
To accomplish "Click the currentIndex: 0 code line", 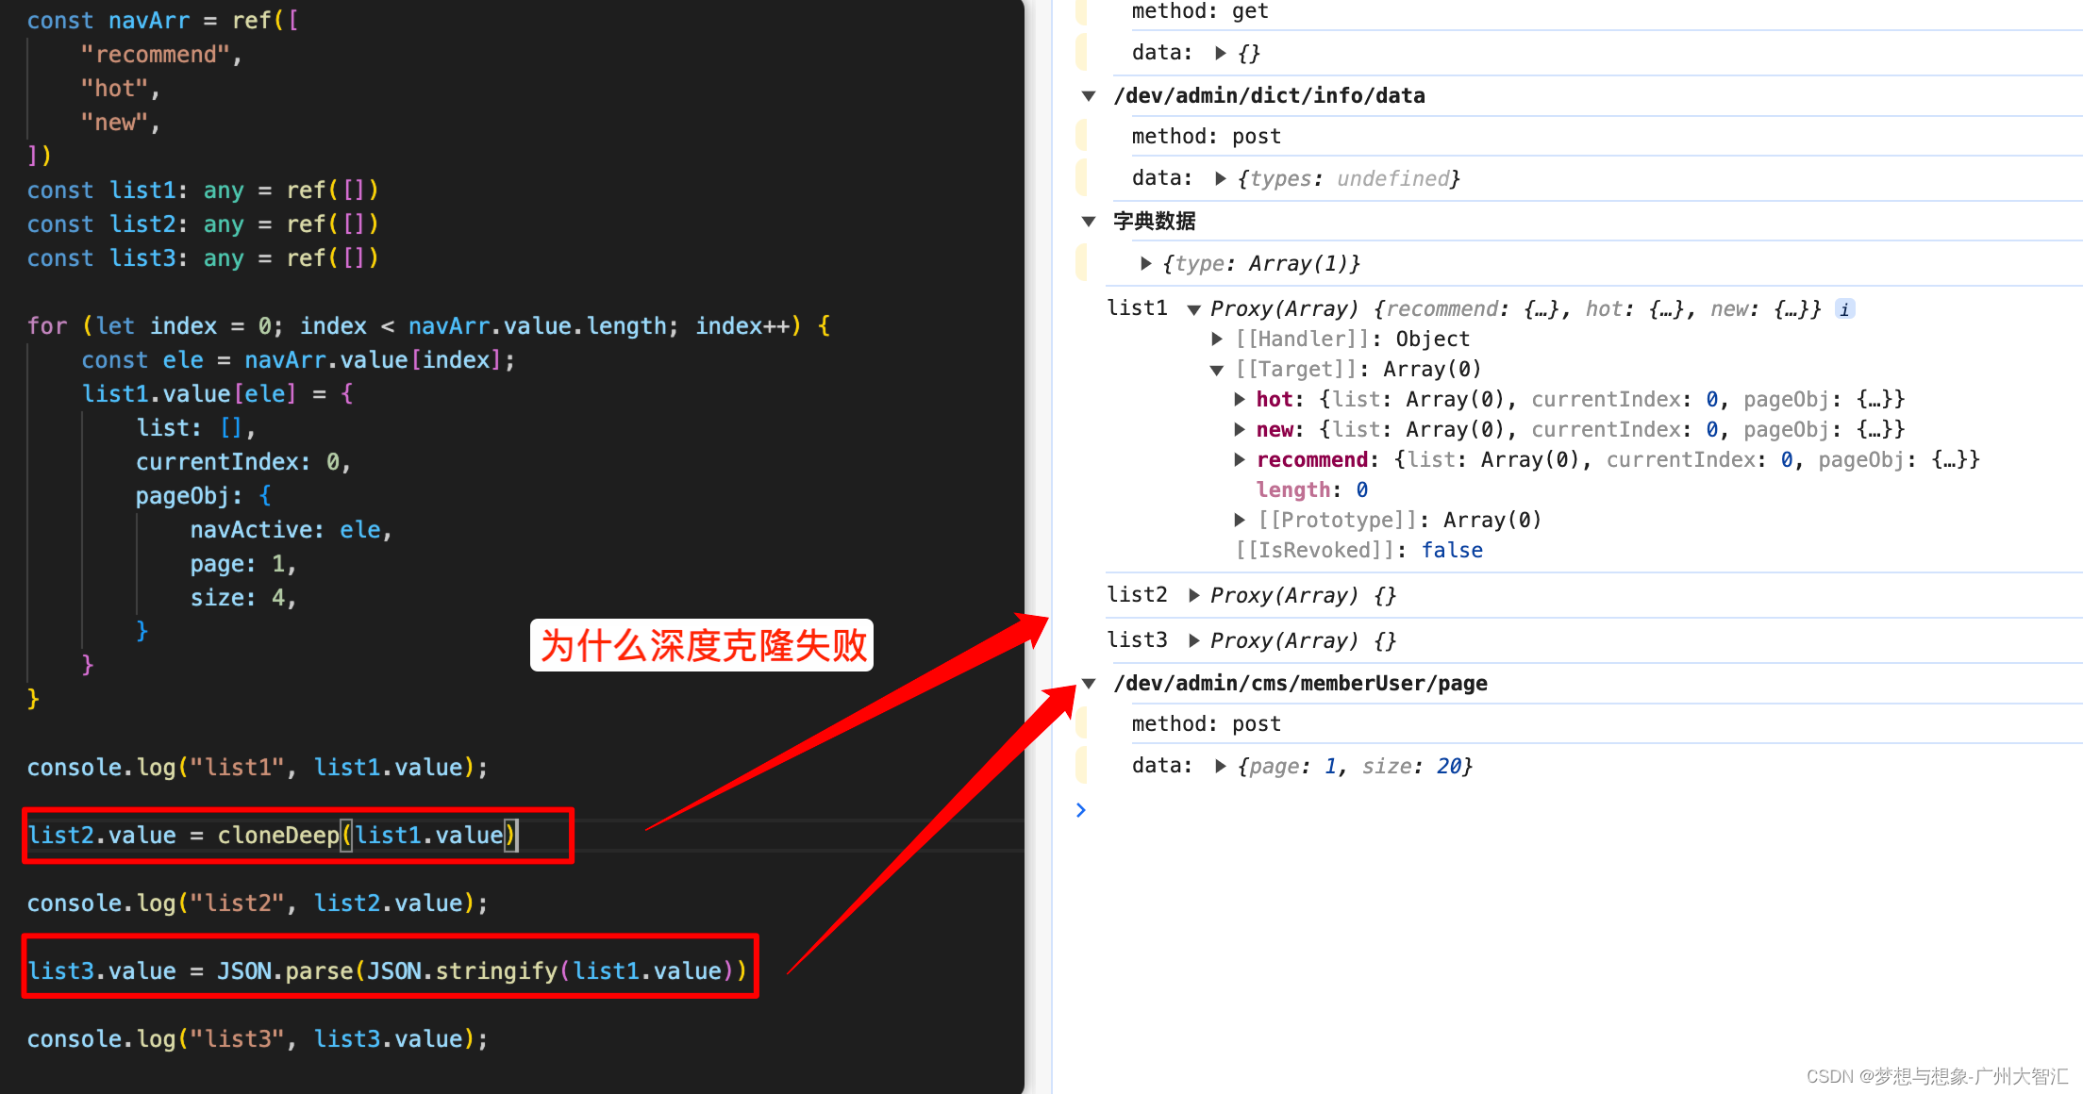I will (243, 462).
